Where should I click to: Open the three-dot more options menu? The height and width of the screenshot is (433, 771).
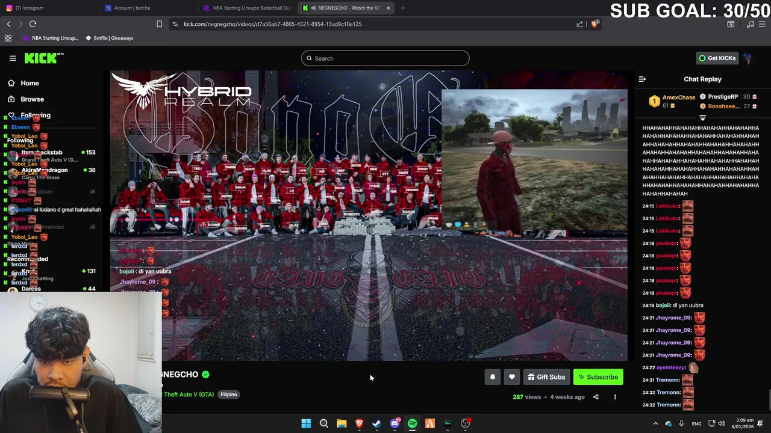pos(615,397)
